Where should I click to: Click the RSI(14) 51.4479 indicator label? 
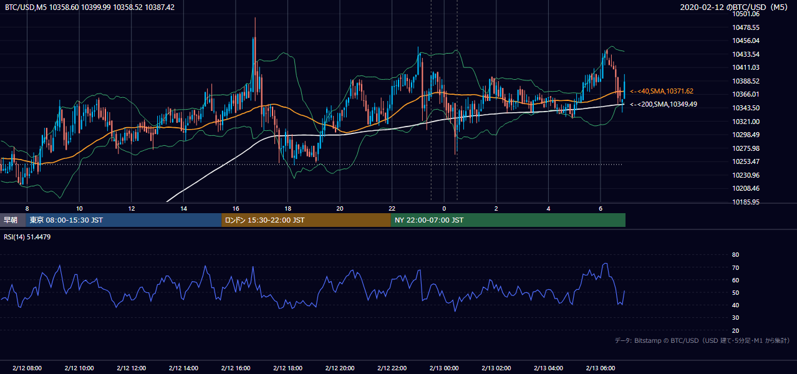(27, 237)
